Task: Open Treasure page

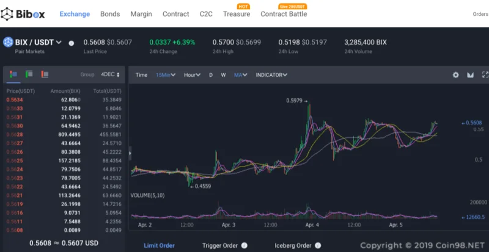Action: 237,14
